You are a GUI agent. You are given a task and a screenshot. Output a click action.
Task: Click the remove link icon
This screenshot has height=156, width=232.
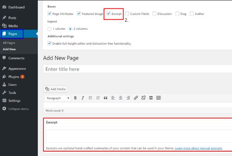tap(143, 98)
